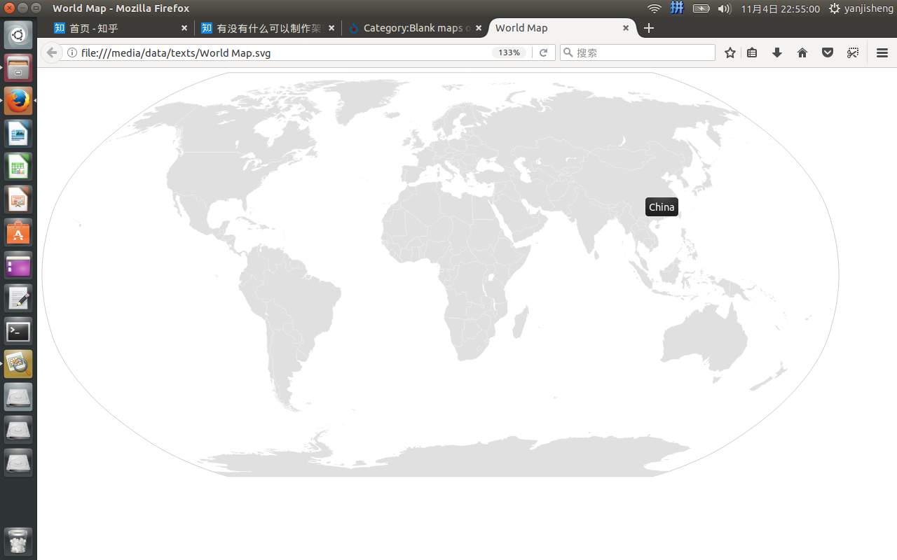Open the purple window app in launcher
Viewport: 897px width, 560px height.
point(18,265)
